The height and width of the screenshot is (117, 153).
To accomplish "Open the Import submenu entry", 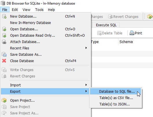I will pos(45,85).
